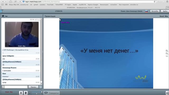The image size is (169, 95).
Task: Toggle the microphone button
Action: (21, 93)
